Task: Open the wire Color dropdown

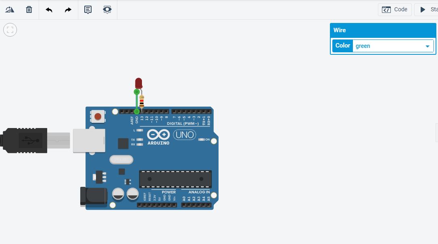Action: coord(393,46)
